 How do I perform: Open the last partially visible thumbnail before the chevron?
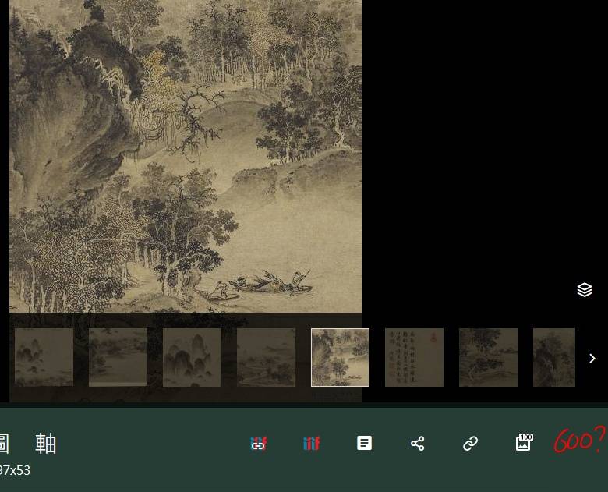click(x=554, y=357)
